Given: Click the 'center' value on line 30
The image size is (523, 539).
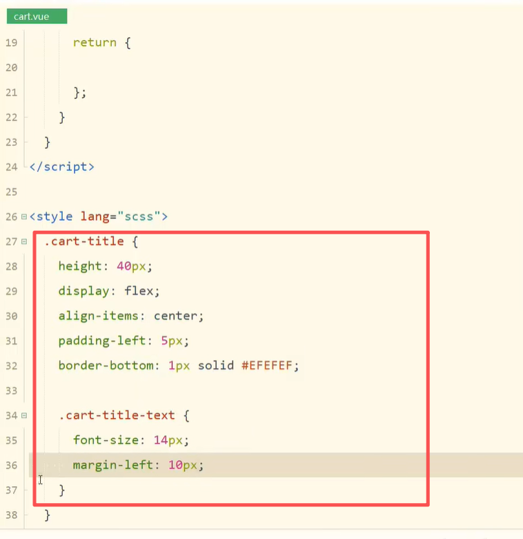Looking at the screenshot, I should click(x=175, y=316).
